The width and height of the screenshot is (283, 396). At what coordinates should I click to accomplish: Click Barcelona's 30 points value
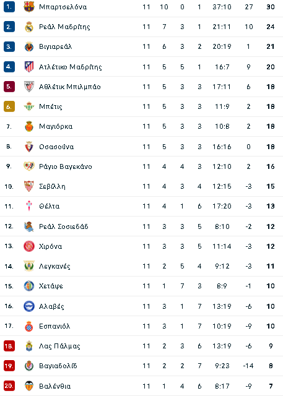pyautogui.click(x=271, y=7)
